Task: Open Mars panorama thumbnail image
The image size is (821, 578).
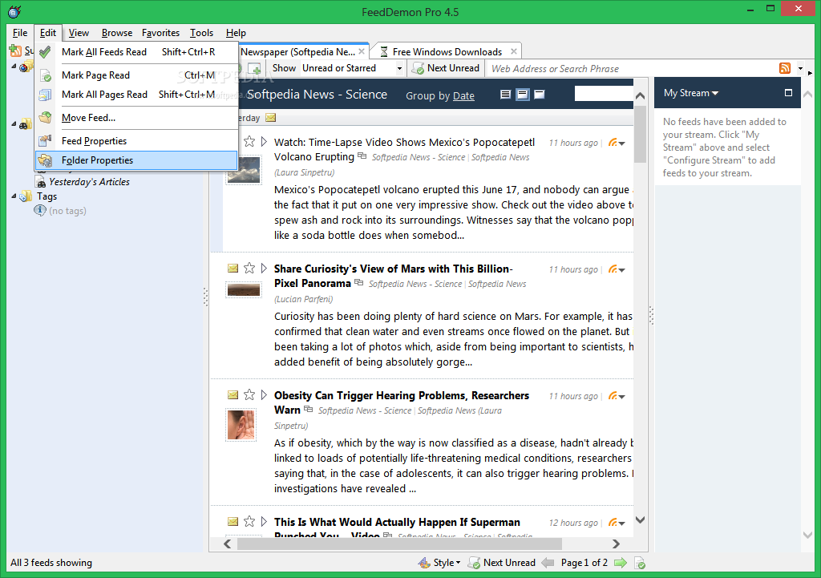Action: click(x=244, y=290)
